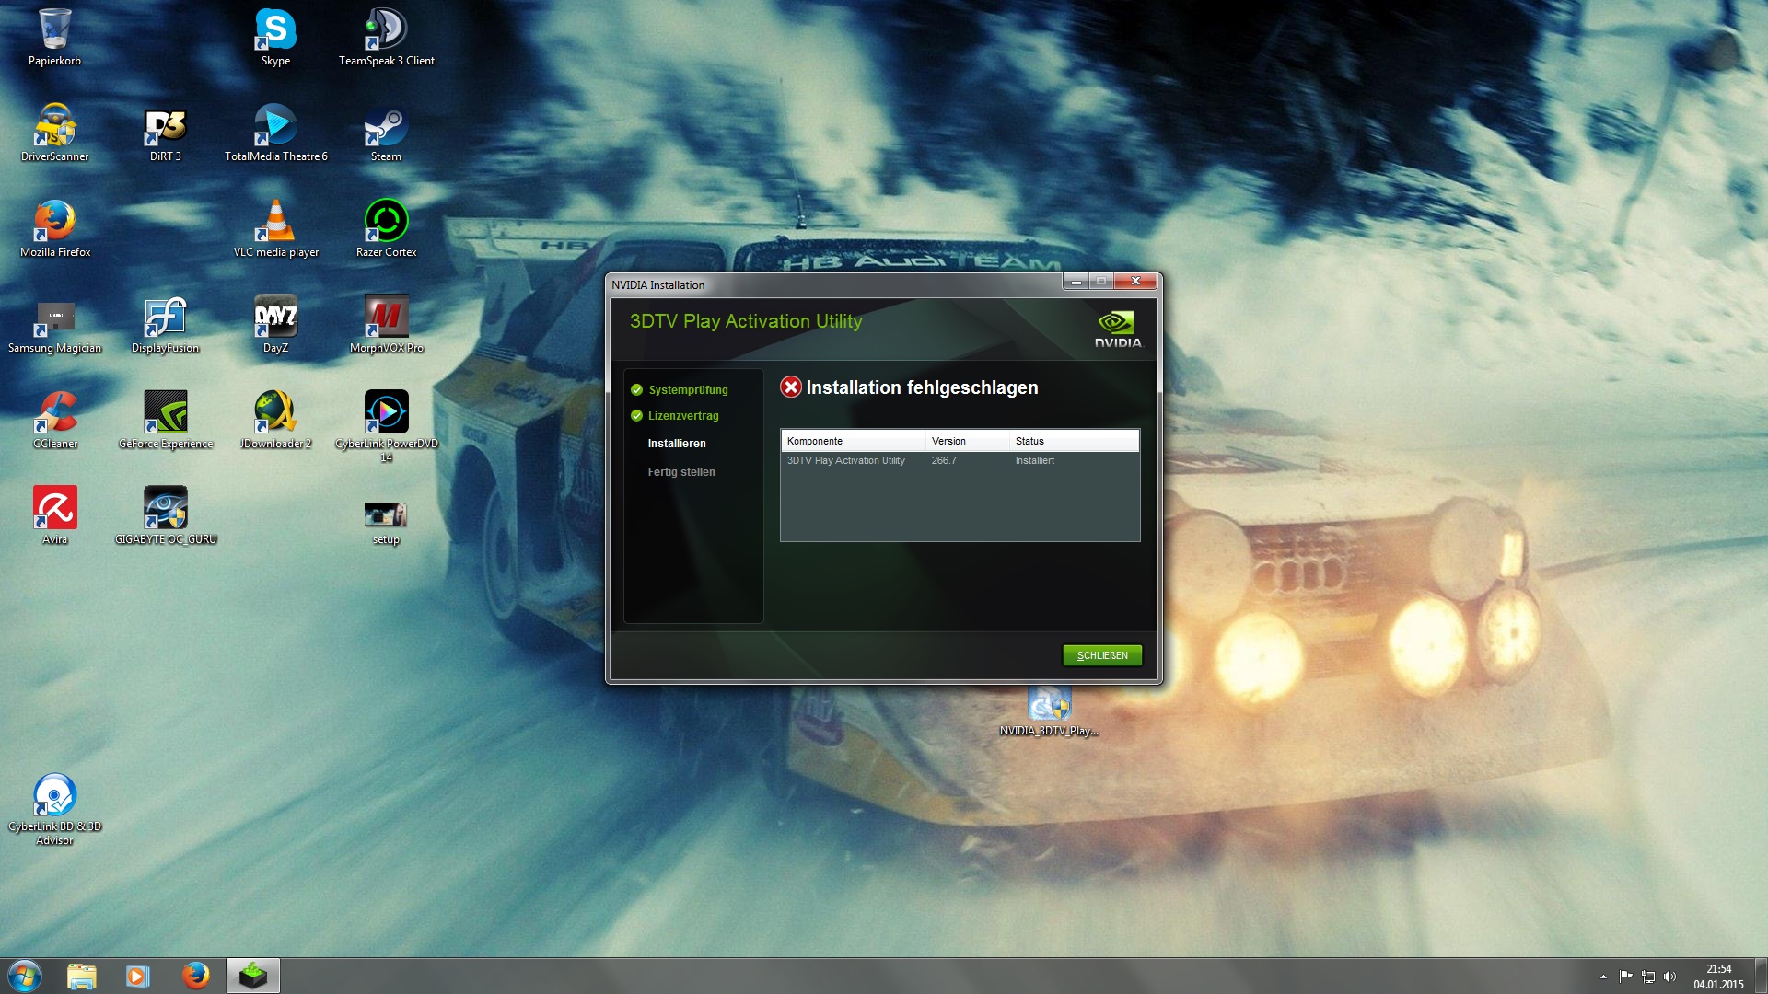Open the Windows Start menu
This screenshot has width=1768, height=994.
[x=25, y=976]
